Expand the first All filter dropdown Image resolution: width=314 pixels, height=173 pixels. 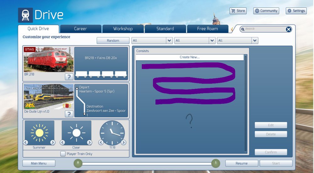pyautogui.click(x=169, y=41)
